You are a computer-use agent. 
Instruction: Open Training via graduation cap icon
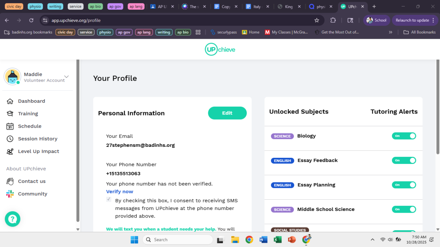point(10,114)
